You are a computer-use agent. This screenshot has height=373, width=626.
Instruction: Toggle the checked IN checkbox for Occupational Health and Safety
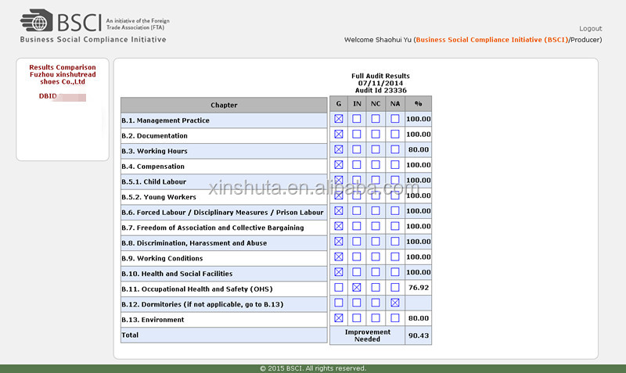pyautogui.click(x=357, y=287)
